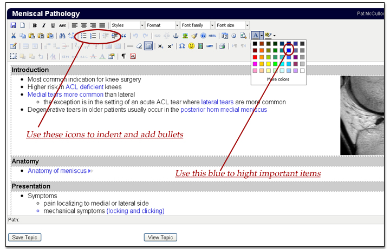Open the text color dropdown arrow
This screenshot has width=390, height=249.
(x=262, y=36)
